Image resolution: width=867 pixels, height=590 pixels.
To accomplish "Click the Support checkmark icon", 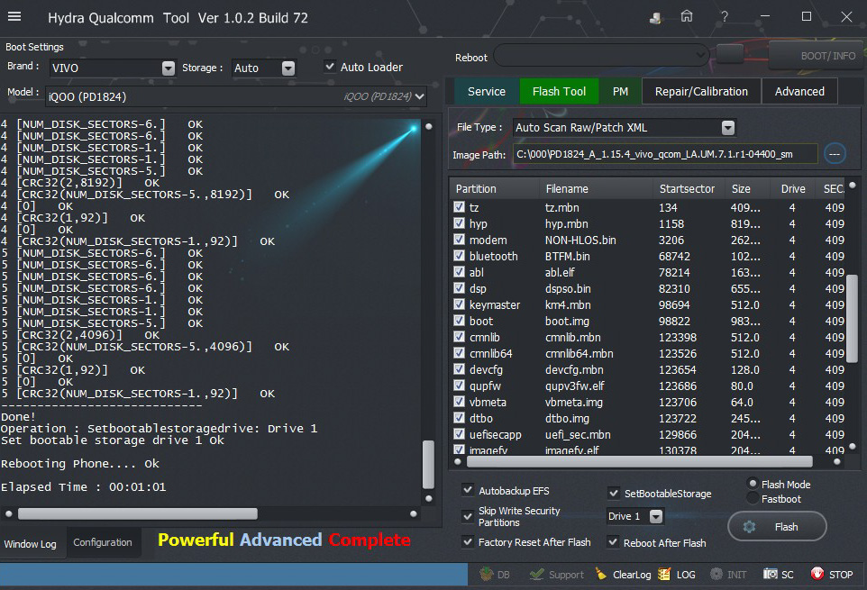I will 536,574.
